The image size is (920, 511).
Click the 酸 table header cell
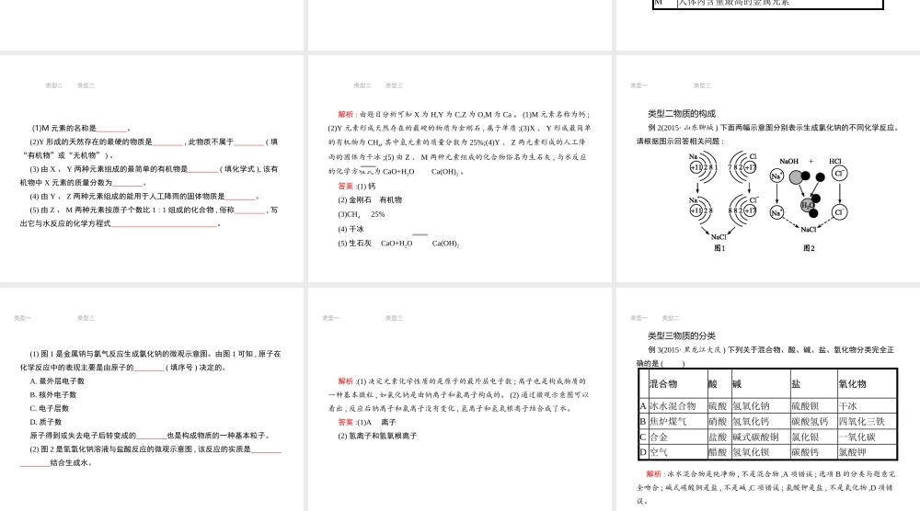pyautogui.click(x=719, y=384)
